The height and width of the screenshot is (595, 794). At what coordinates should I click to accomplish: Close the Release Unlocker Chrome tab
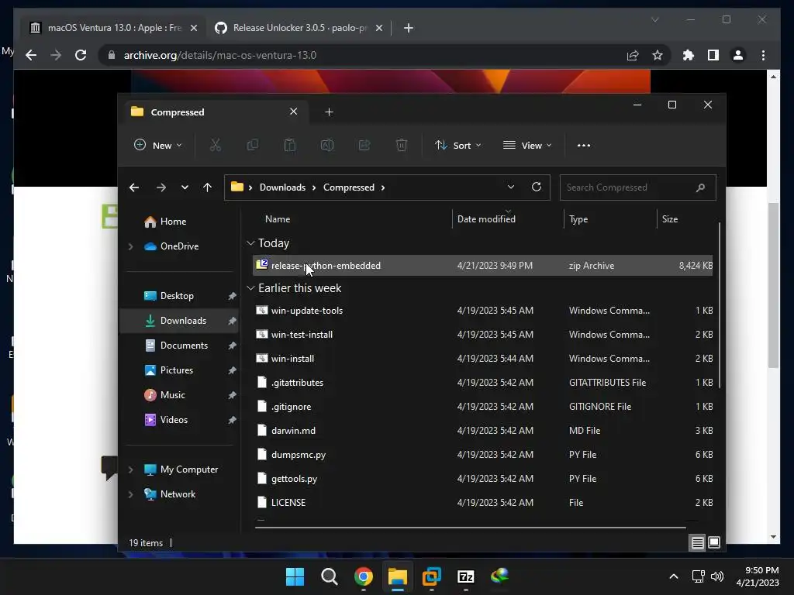coord(378,28)
